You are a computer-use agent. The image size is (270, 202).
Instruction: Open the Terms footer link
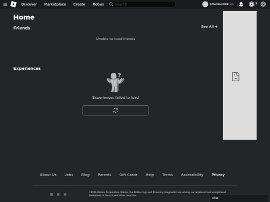(x=167, y=175)
